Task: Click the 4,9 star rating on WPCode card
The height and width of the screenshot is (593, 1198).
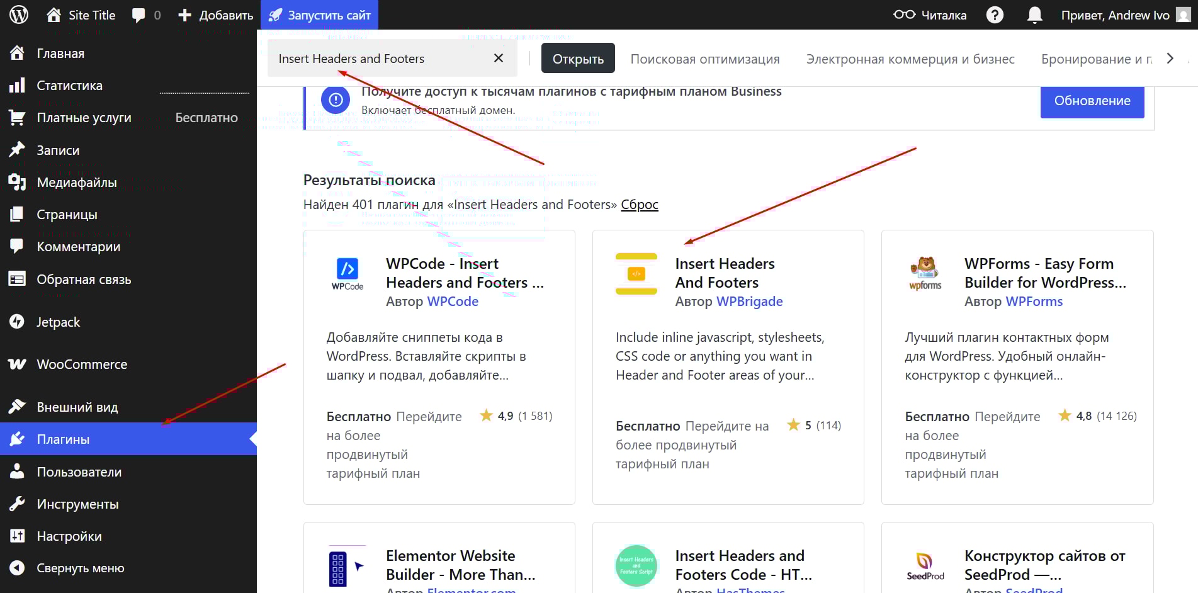Action: (x=516, y=416)
